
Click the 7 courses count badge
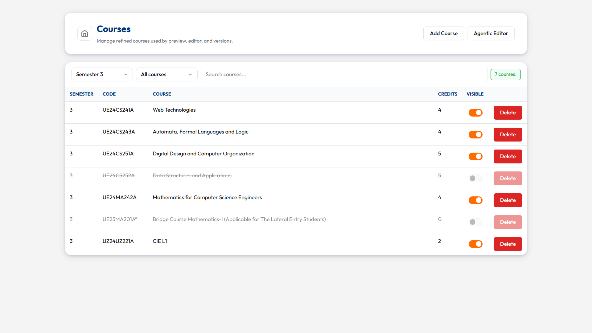pos(505,74)
